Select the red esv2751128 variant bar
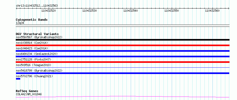This screenshot has width=237, height=100. [122, 62]
